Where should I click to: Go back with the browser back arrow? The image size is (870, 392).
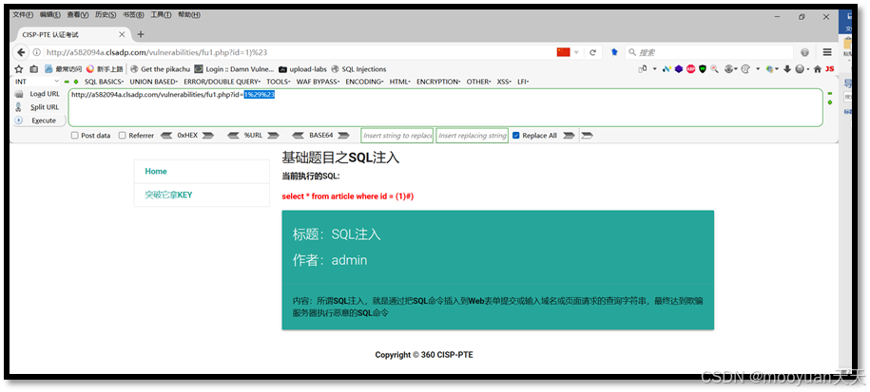coord(21,52)
